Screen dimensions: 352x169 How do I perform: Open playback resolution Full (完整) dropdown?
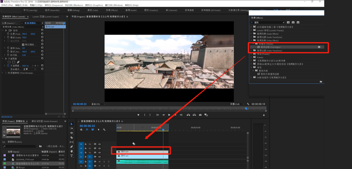pos(237,104)
